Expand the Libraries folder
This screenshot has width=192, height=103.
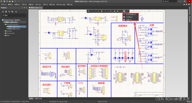click(x=4, y=31)
